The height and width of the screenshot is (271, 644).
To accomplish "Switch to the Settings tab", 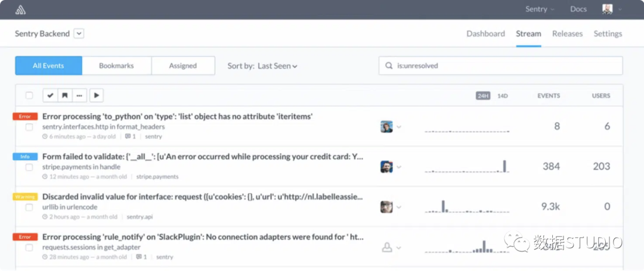I will (x=608, y=33).
